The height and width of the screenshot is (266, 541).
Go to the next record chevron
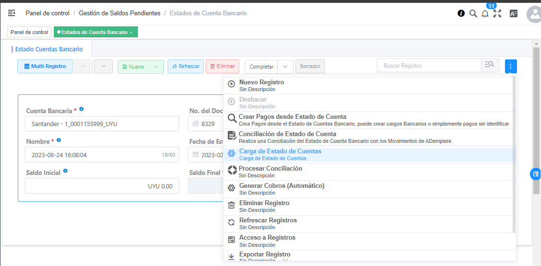[x=103, y=67]
